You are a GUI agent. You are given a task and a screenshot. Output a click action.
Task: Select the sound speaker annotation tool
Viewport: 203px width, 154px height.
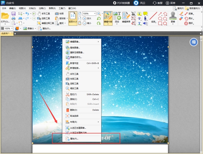coord(145,23)
